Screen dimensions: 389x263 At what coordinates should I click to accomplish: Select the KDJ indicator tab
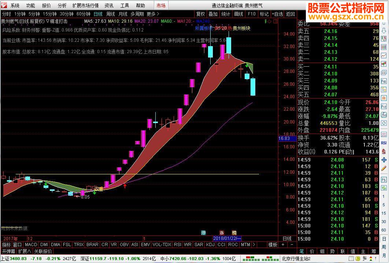click(x=210, y=245)
